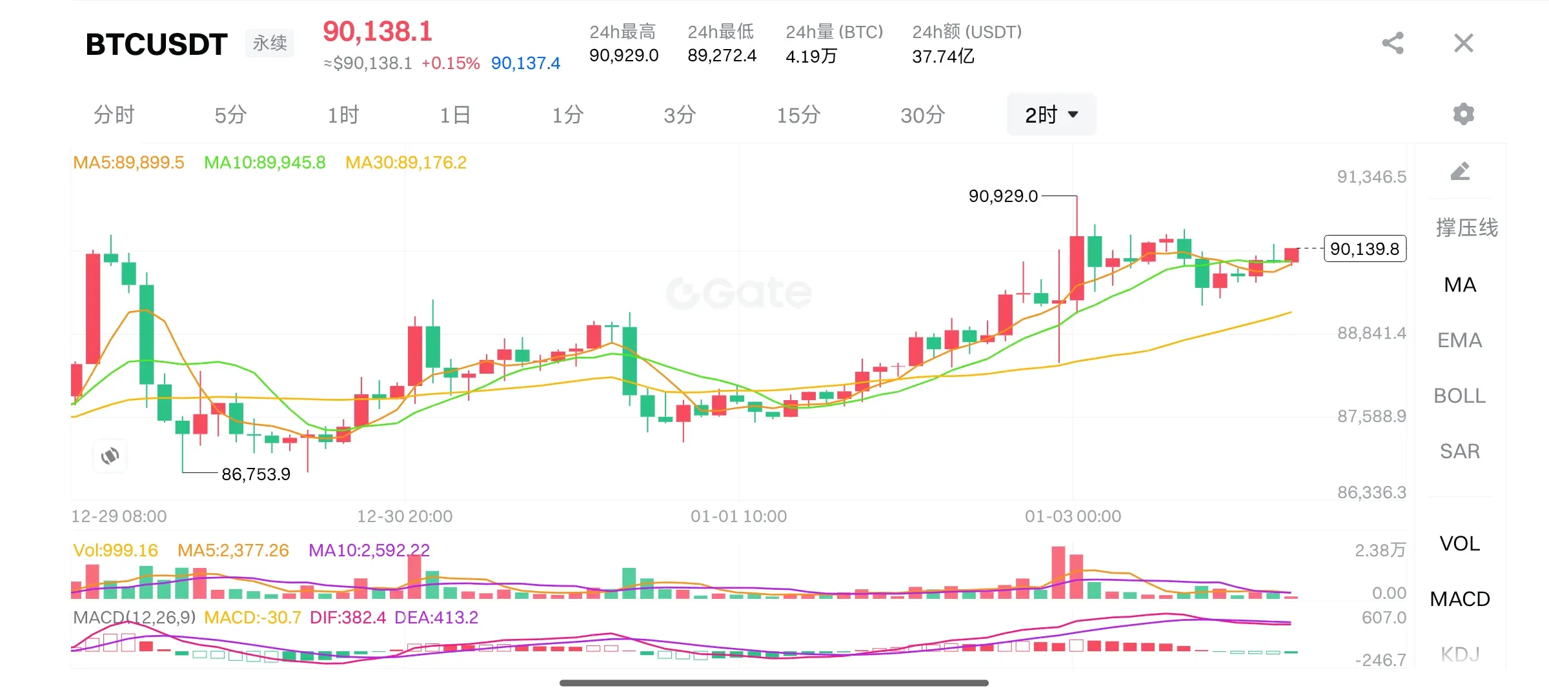Image resolution: width=1549 pixels, height=697 pixels.
Task: Click the share icon
Action: tap(1393, 43)
